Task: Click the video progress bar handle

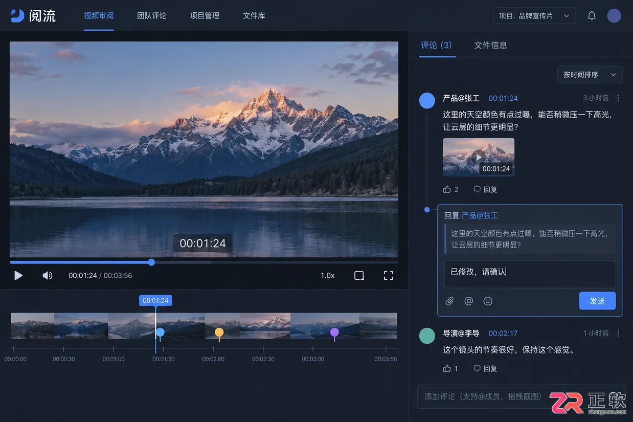Action: [151, 262]
